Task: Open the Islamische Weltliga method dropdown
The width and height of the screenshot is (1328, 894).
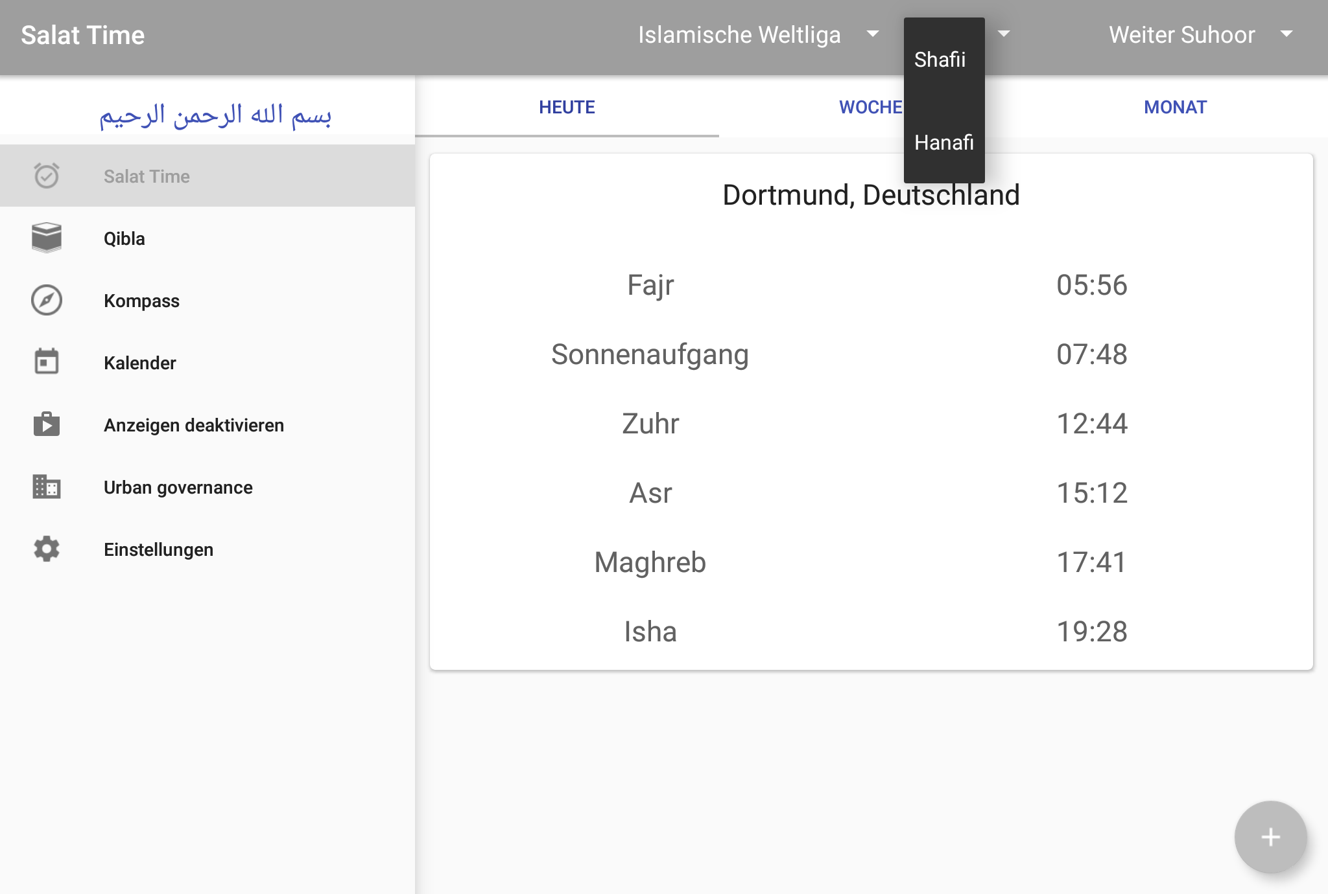Action: (757, 35)
